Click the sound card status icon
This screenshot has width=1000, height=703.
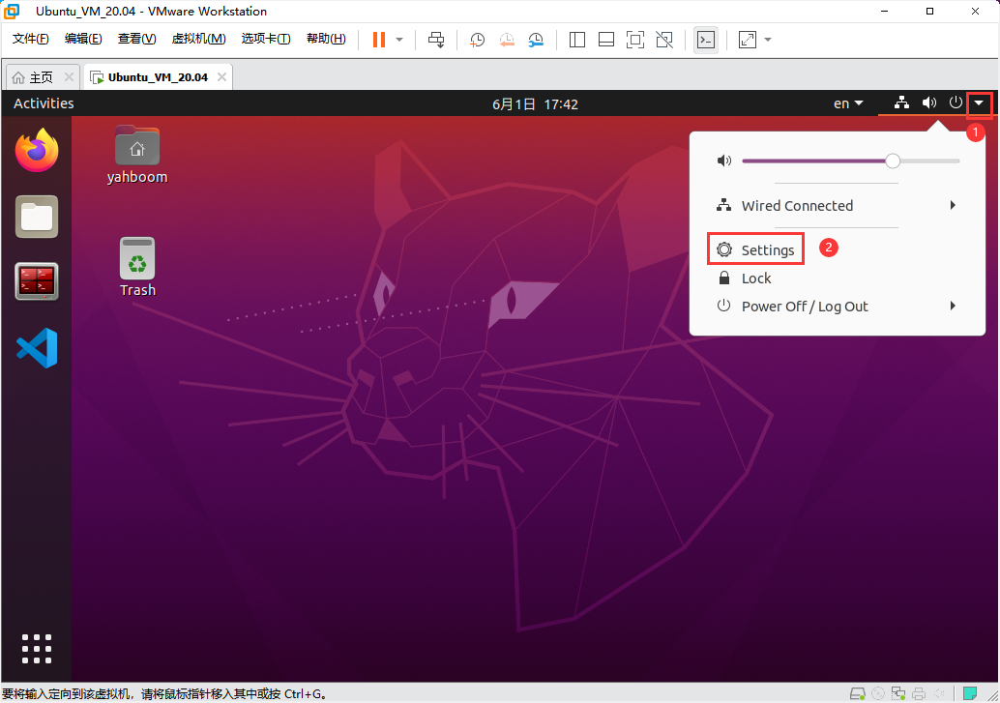point(939,693)
